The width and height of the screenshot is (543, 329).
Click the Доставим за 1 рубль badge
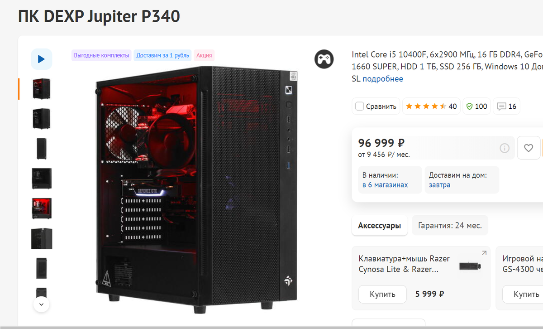point(162,55)
